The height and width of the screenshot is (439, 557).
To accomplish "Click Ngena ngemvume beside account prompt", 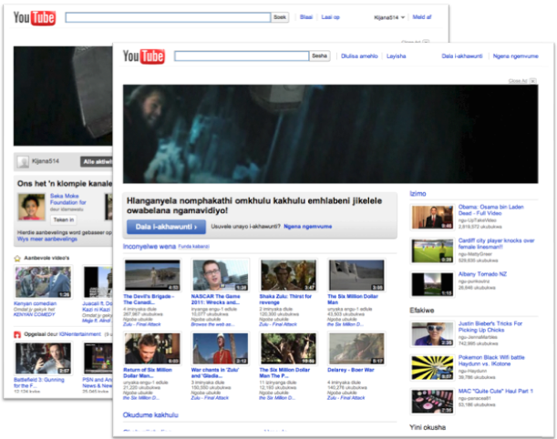I will click(307, 227).
